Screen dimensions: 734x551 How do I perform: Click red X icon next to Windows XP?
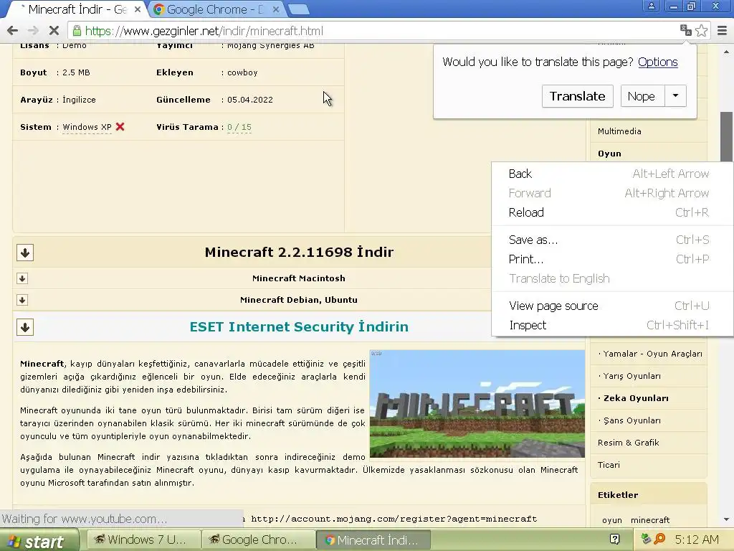120,126
